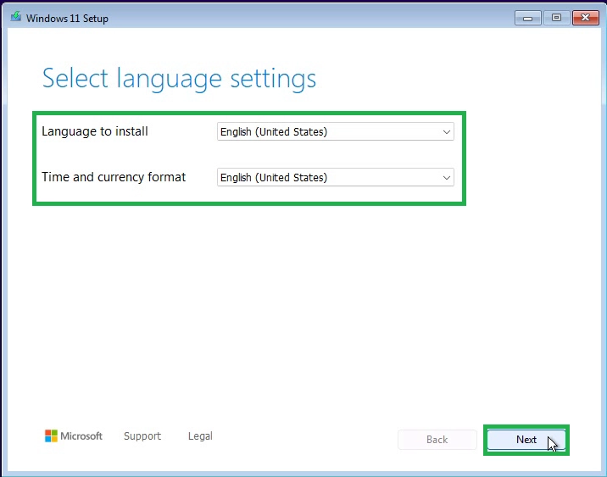Open the Support link

point(142,436)
